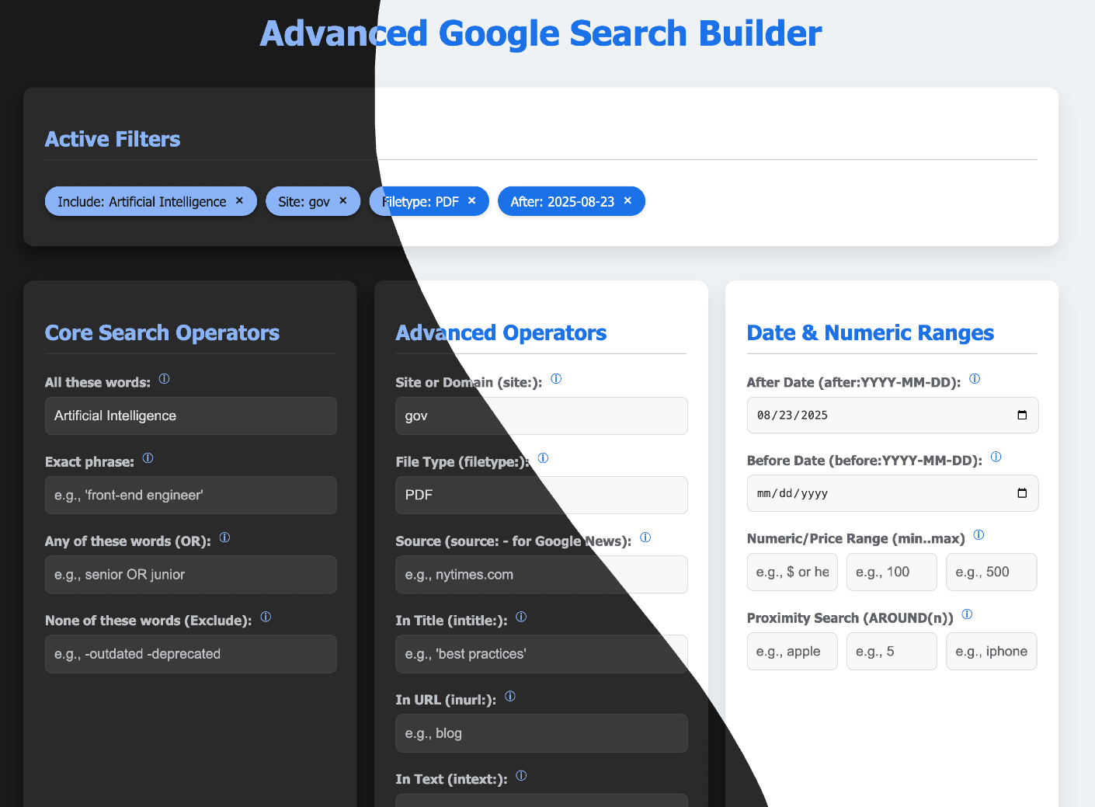
Task: Click info icon beside 'None of these words (Exclude)'
Action: (x=266, y=617)
